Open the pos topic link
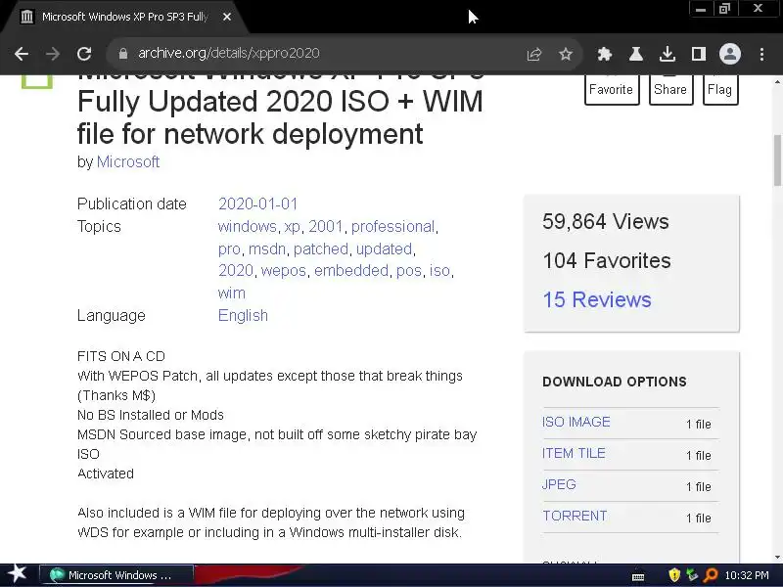This screenshot has height=587, width=783. tap(409, 271)
